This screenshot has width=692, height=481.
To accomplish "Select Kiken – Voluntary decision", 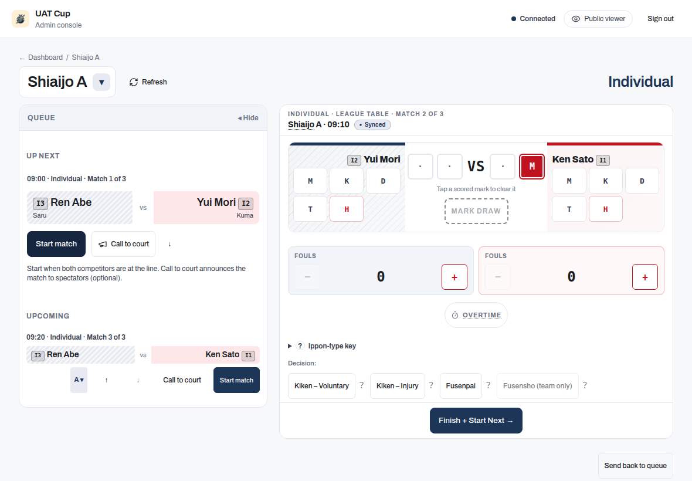I will coord(321,386).
